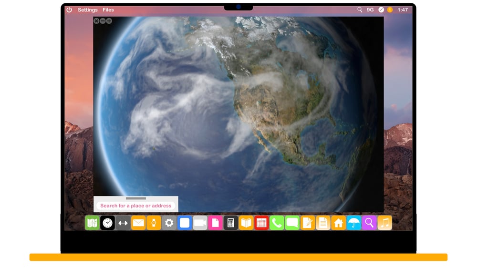Open the Calculator app in dock

tap(231, 223)
